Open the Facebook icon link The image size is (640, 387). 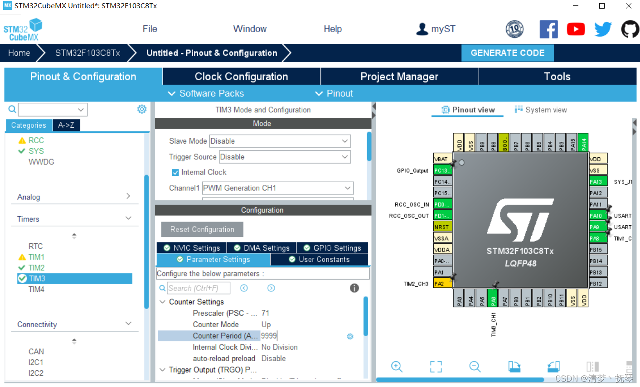pos(548,29)
